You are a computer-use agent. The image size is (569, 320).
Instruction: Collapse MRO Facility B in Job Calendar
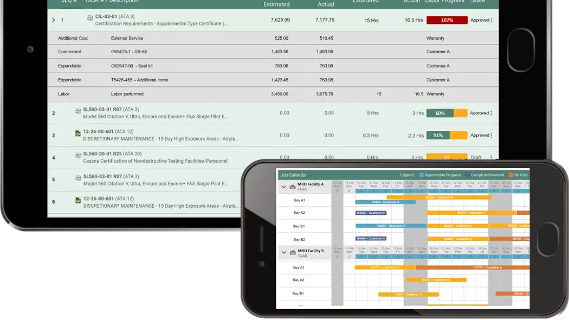284,252
